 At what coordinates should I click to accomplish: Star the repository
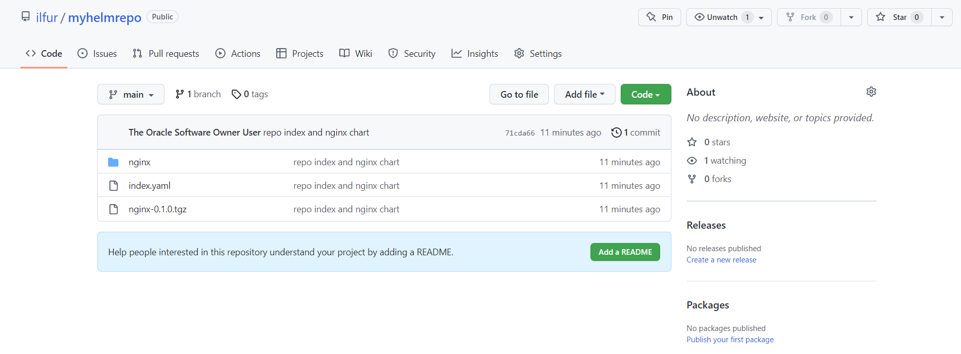[x=899, y=17]
